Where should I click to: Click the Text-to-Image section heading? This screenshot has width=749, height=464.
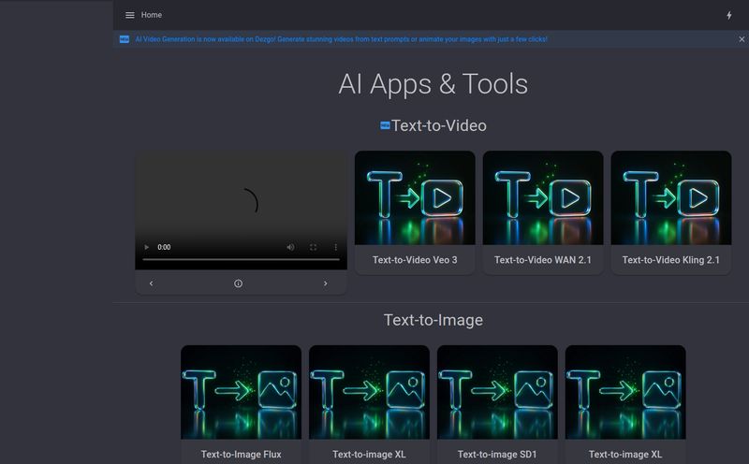[433, 320]
